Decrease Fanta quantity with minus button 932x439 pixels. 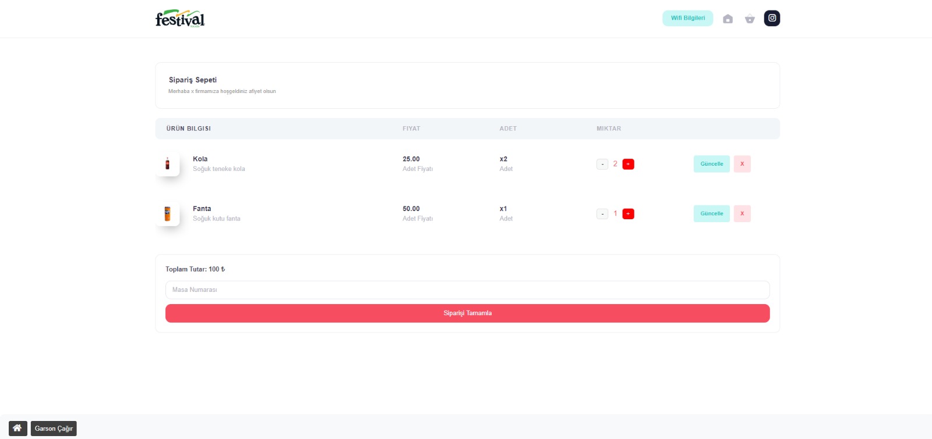[x=602, y=214]
